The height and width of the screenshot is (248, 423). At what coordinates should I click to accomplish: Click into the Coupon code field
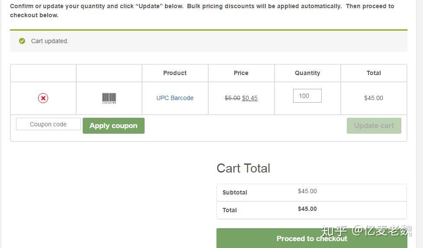(48, 124)
